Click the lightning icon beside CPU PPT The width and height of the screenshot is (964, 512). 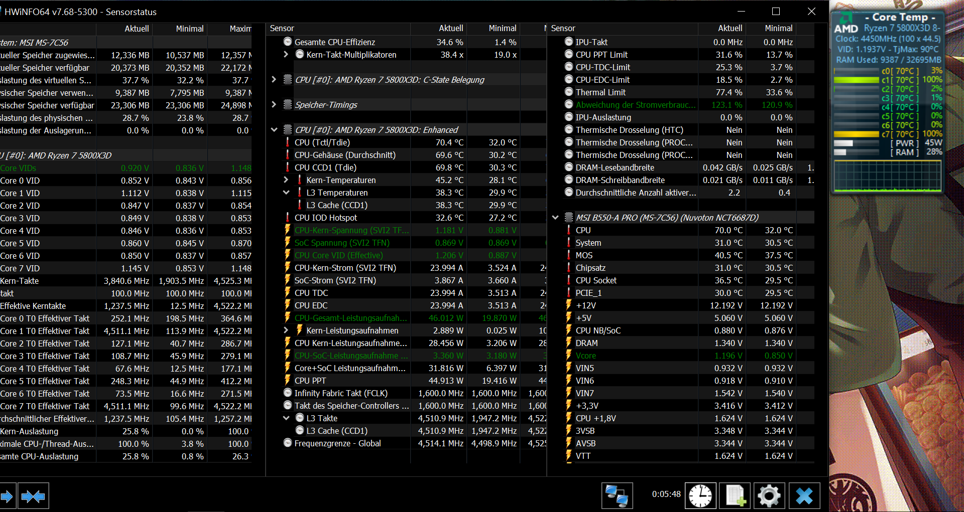pos(288,381)
